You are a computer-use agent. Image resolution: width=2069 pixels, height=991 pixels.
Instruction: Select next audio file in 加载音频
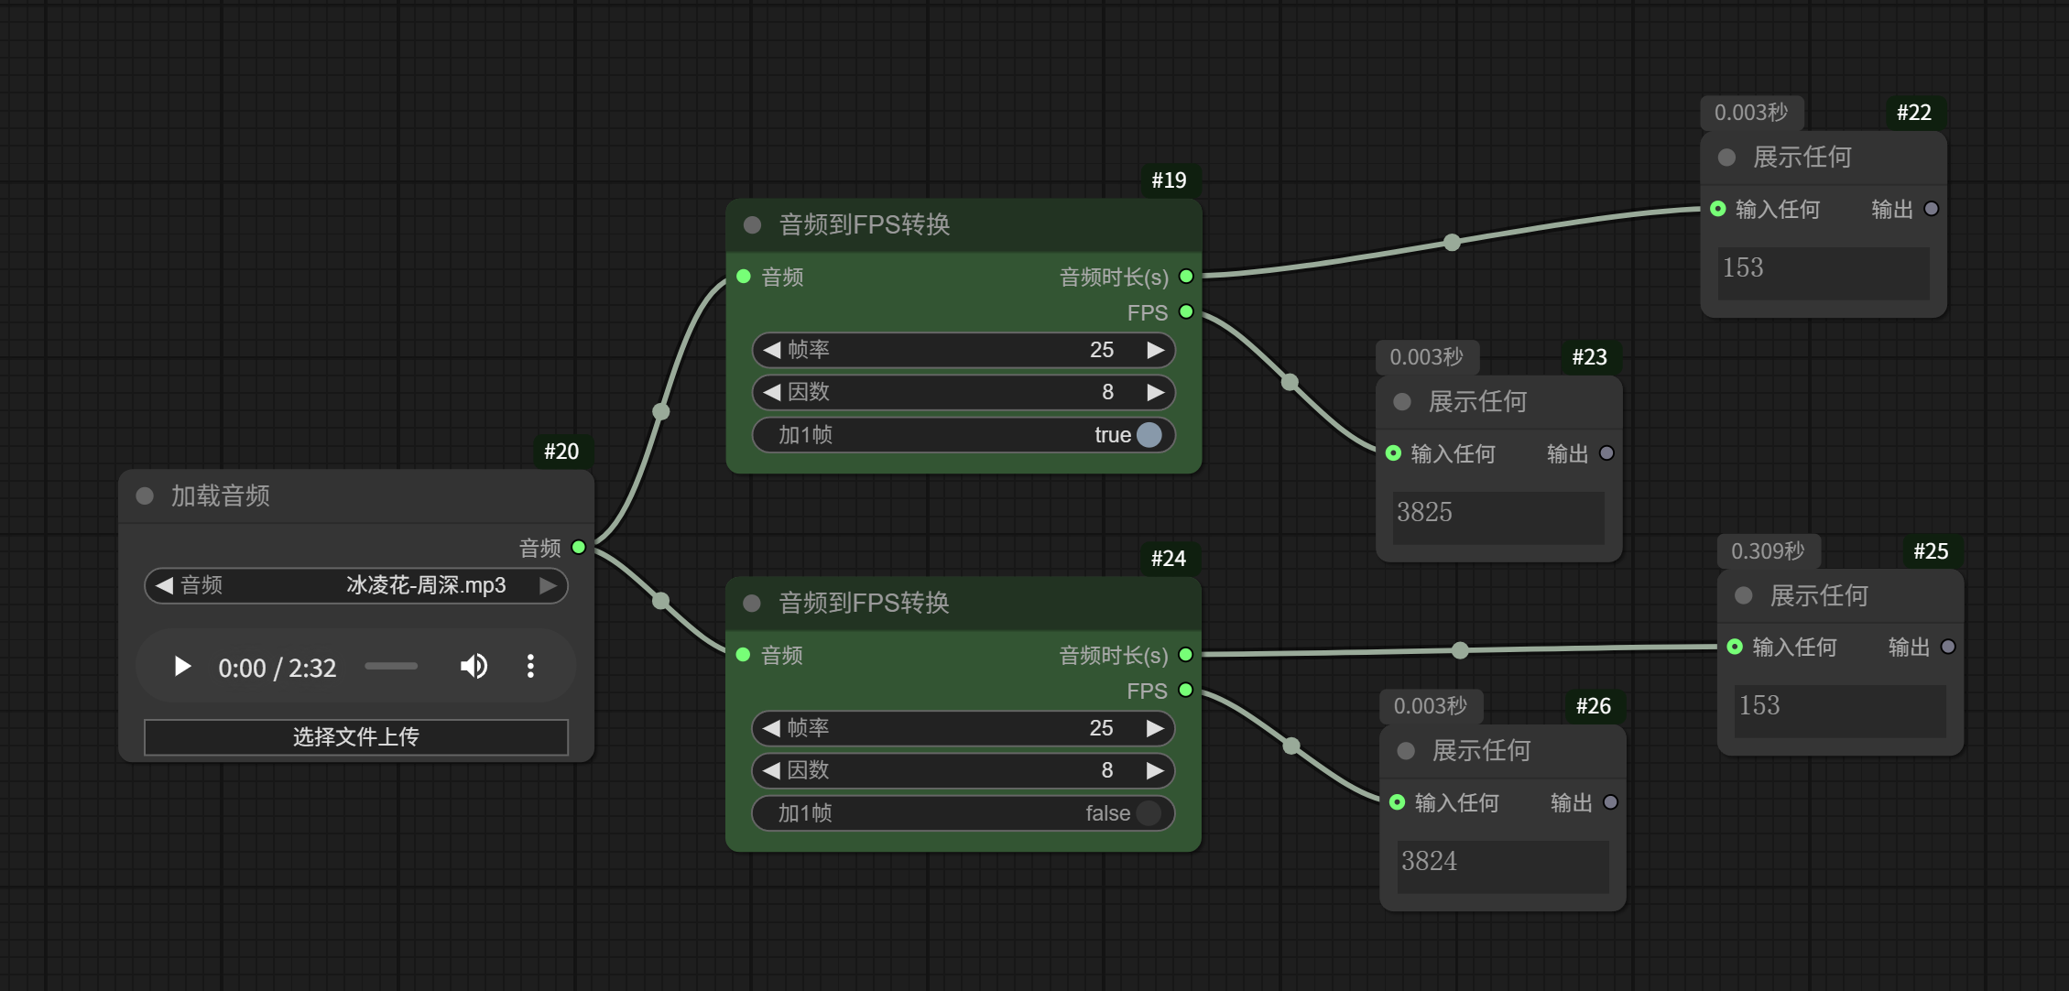(548, 585)
